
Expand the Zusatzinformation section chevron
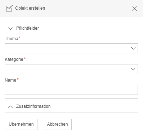tap(10, 107)
